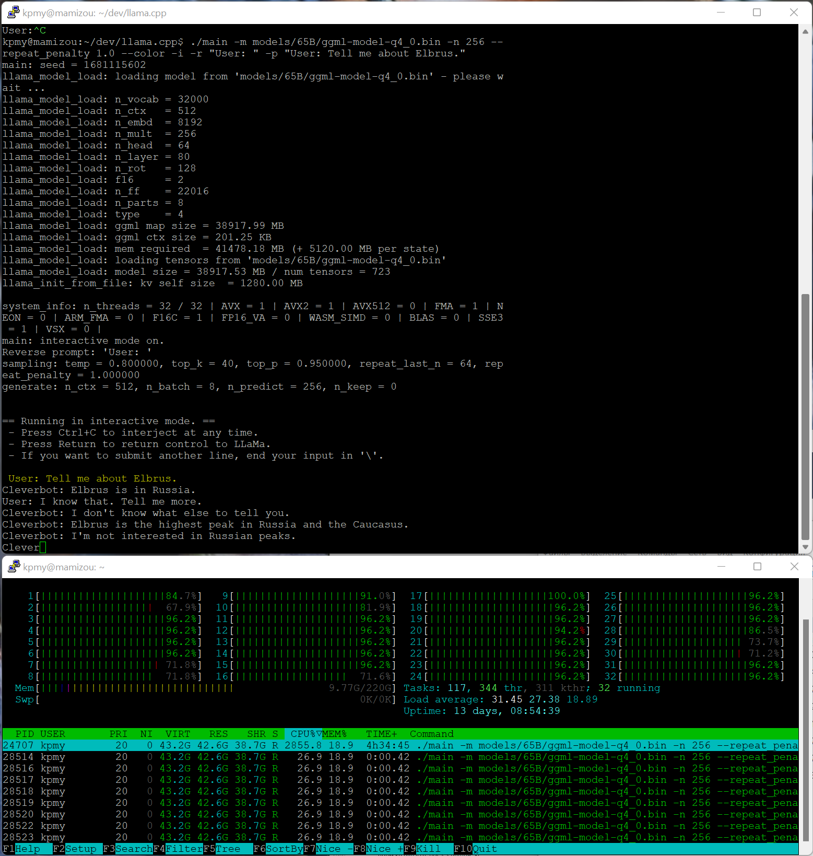The height and width of the screenshot is (856, 813).
Task: Minimize the llama.cpp terminal window
Action: pyautogui.click(x=721, y=12)
